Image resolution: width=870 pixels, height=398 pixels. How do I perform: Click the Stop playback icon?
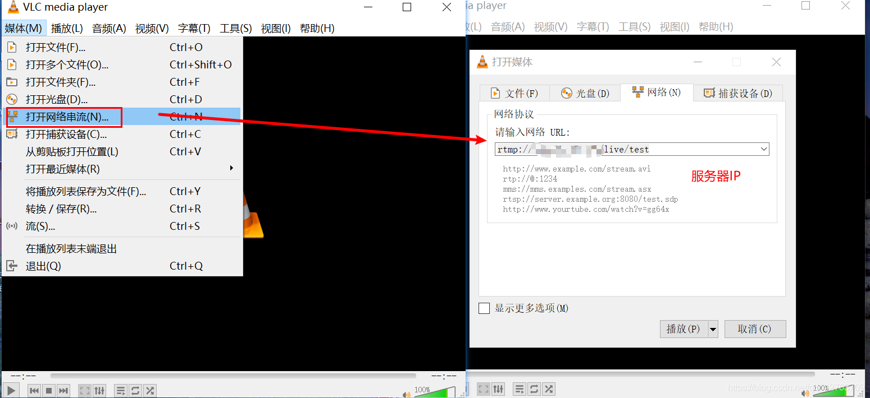pos(49,390)
